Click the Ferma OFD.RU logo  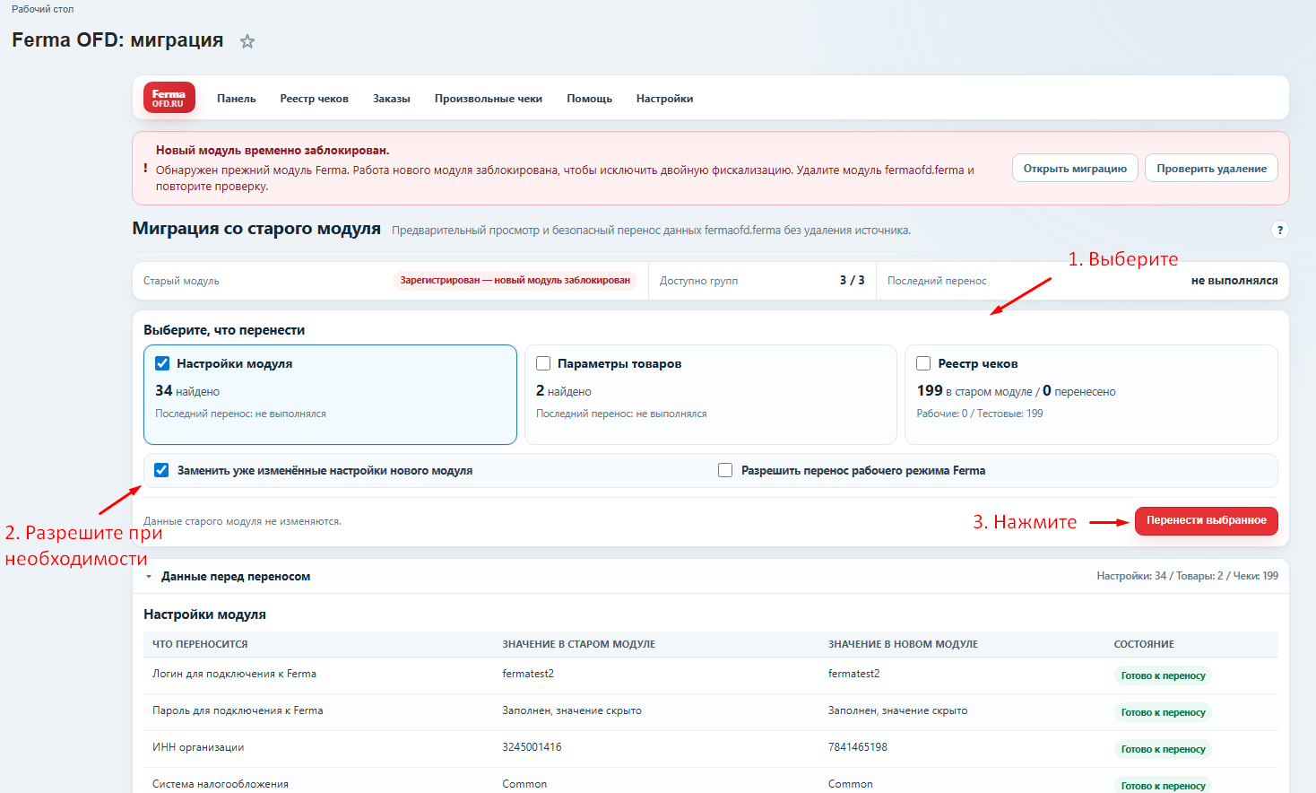coord(169,98)
